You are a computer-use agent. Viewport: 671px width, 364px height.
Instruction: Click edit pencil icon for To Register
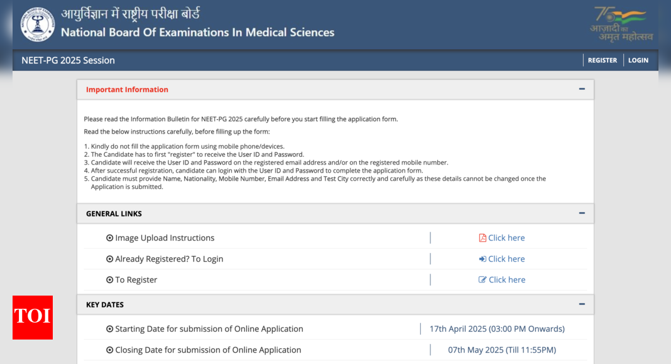[x=483, y=280]
